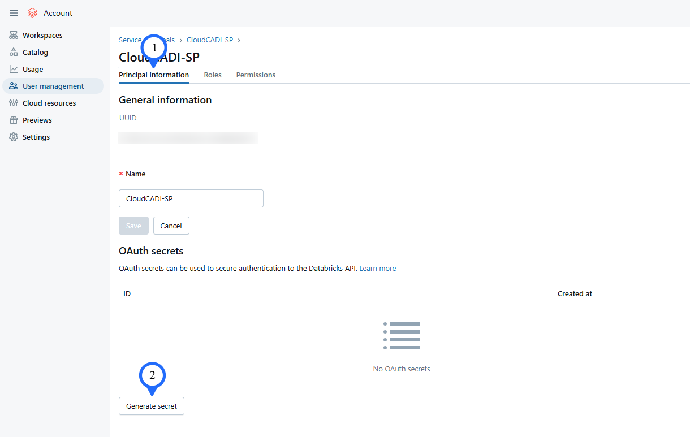Screen dimensions: 690x437
Task: Click the Generate secret button
Action: click(x=152, y=406)
